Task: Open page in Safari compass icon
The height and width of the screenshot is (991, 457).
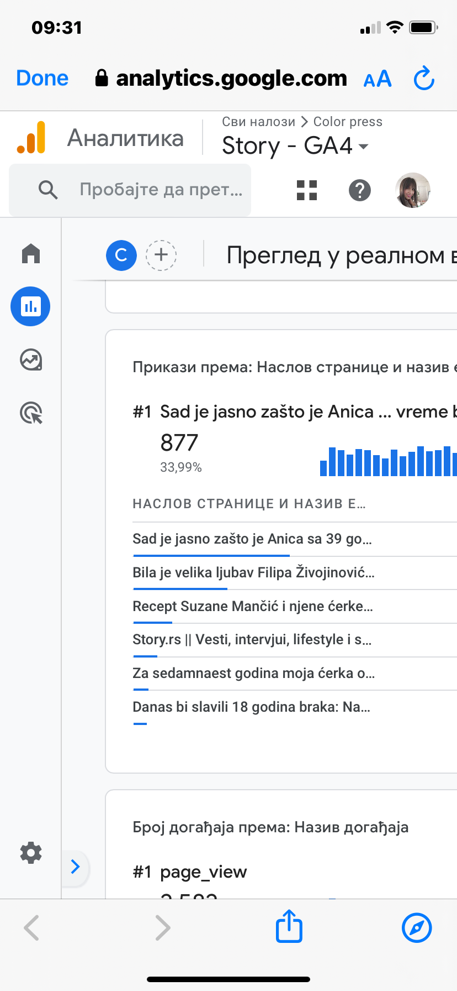Action: click(x=417, y=927)
